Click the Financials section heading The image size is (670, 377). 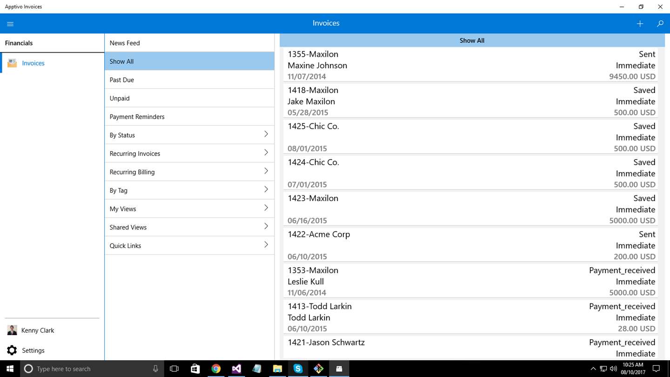click(19, 43)
